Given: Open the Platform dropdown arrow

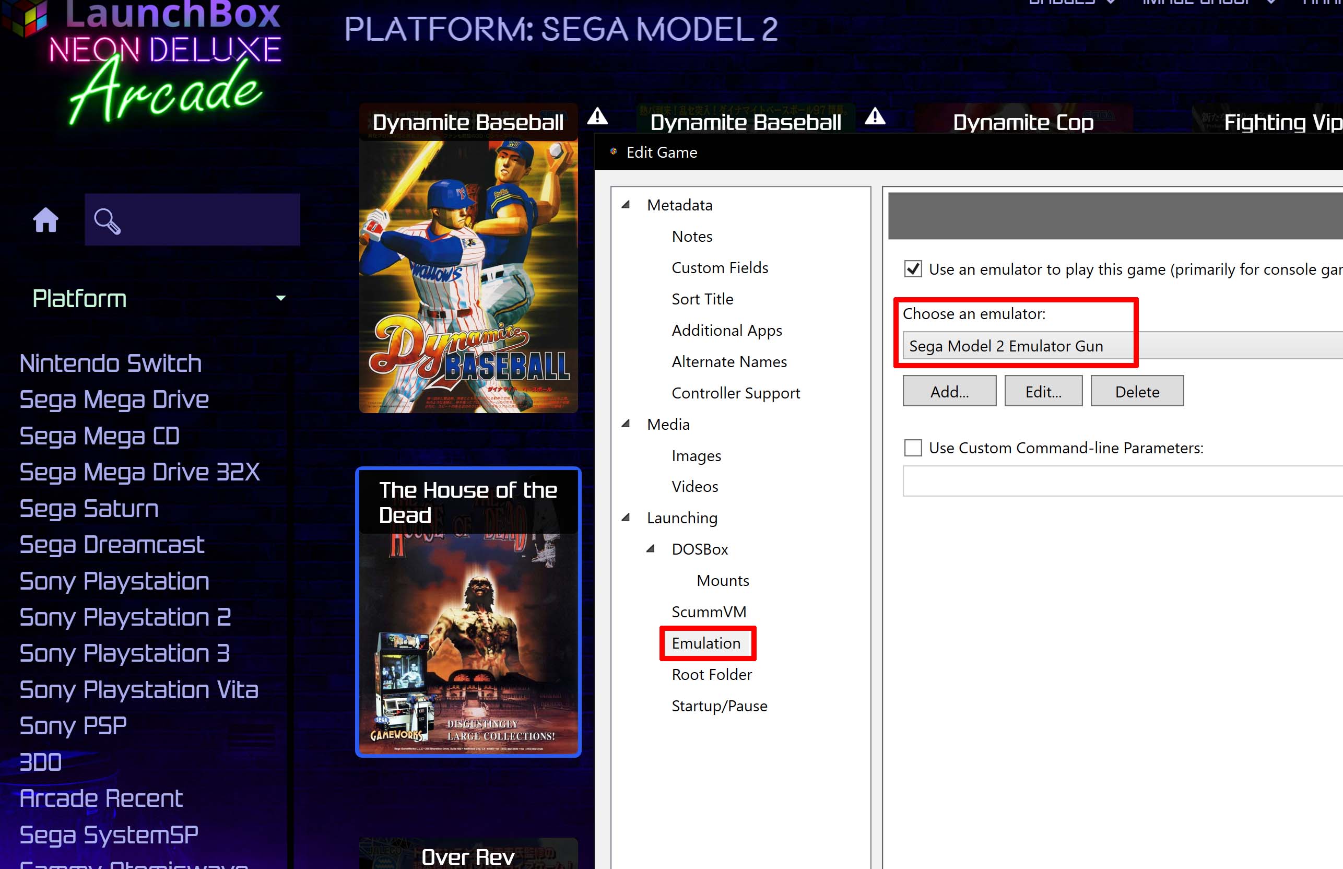Looking at the screenshot, I should [280, 298].
